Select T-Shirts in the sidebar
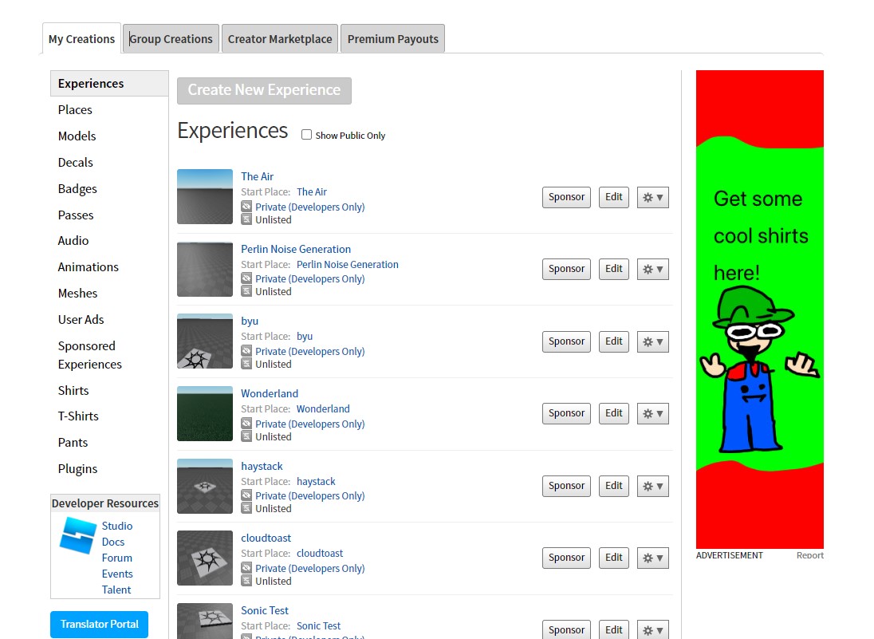 78,416
